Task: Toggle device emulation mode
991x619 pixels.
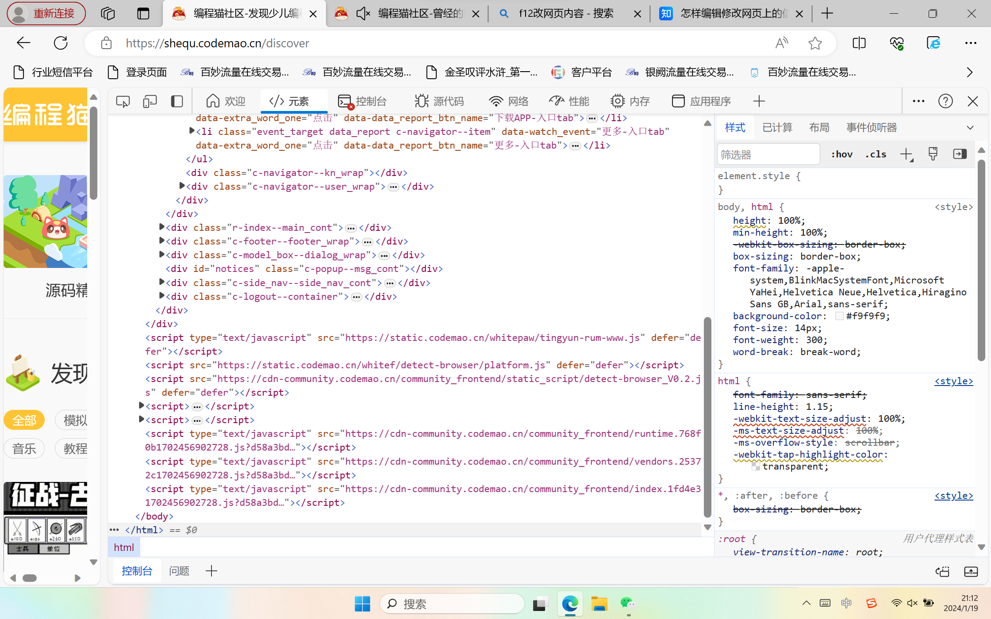Action: point(150,101)
